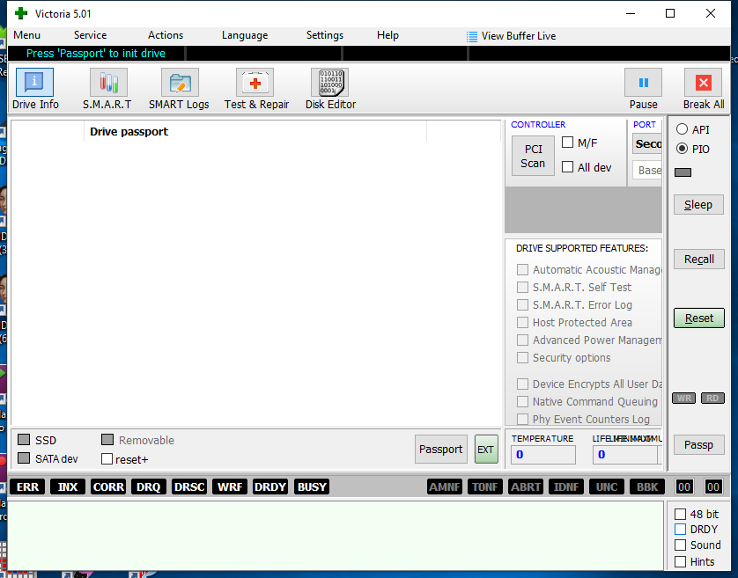Screen dimensions: 738x578
Task: Click the BUSY status indicator
Action: click(312, 487)
